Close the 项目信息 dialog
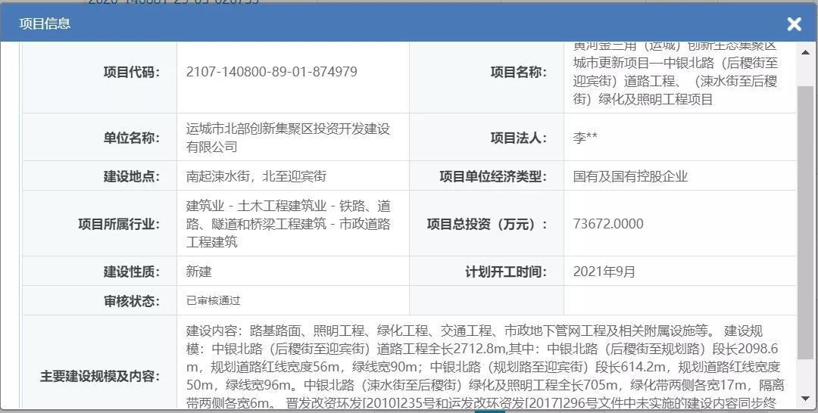 pos(794,24)
